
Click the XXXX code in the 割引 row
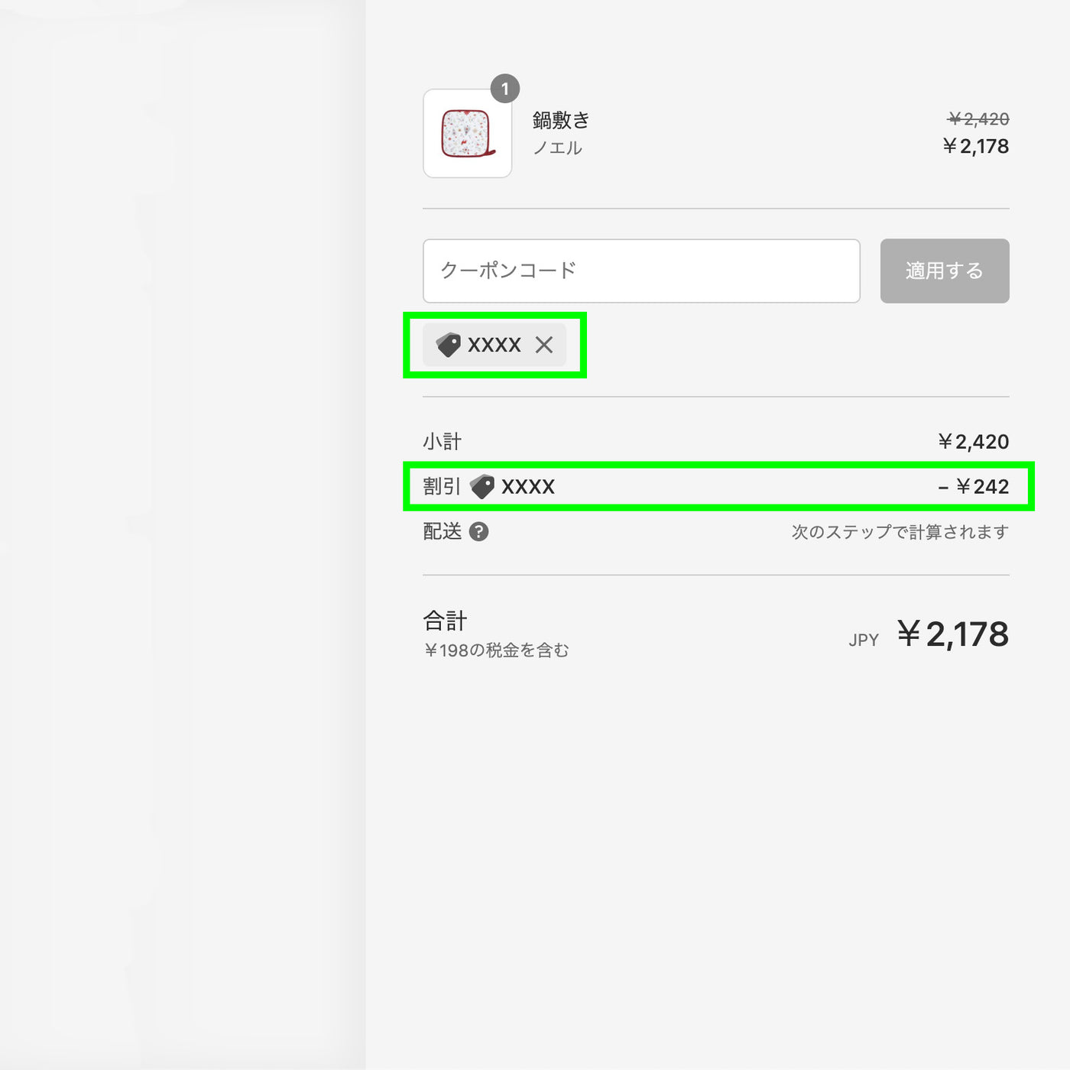tap(528, 487)
